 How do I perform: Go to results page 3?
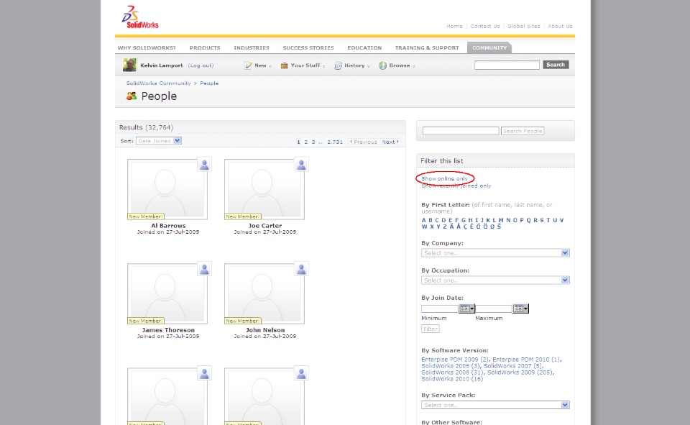(313, 142)
